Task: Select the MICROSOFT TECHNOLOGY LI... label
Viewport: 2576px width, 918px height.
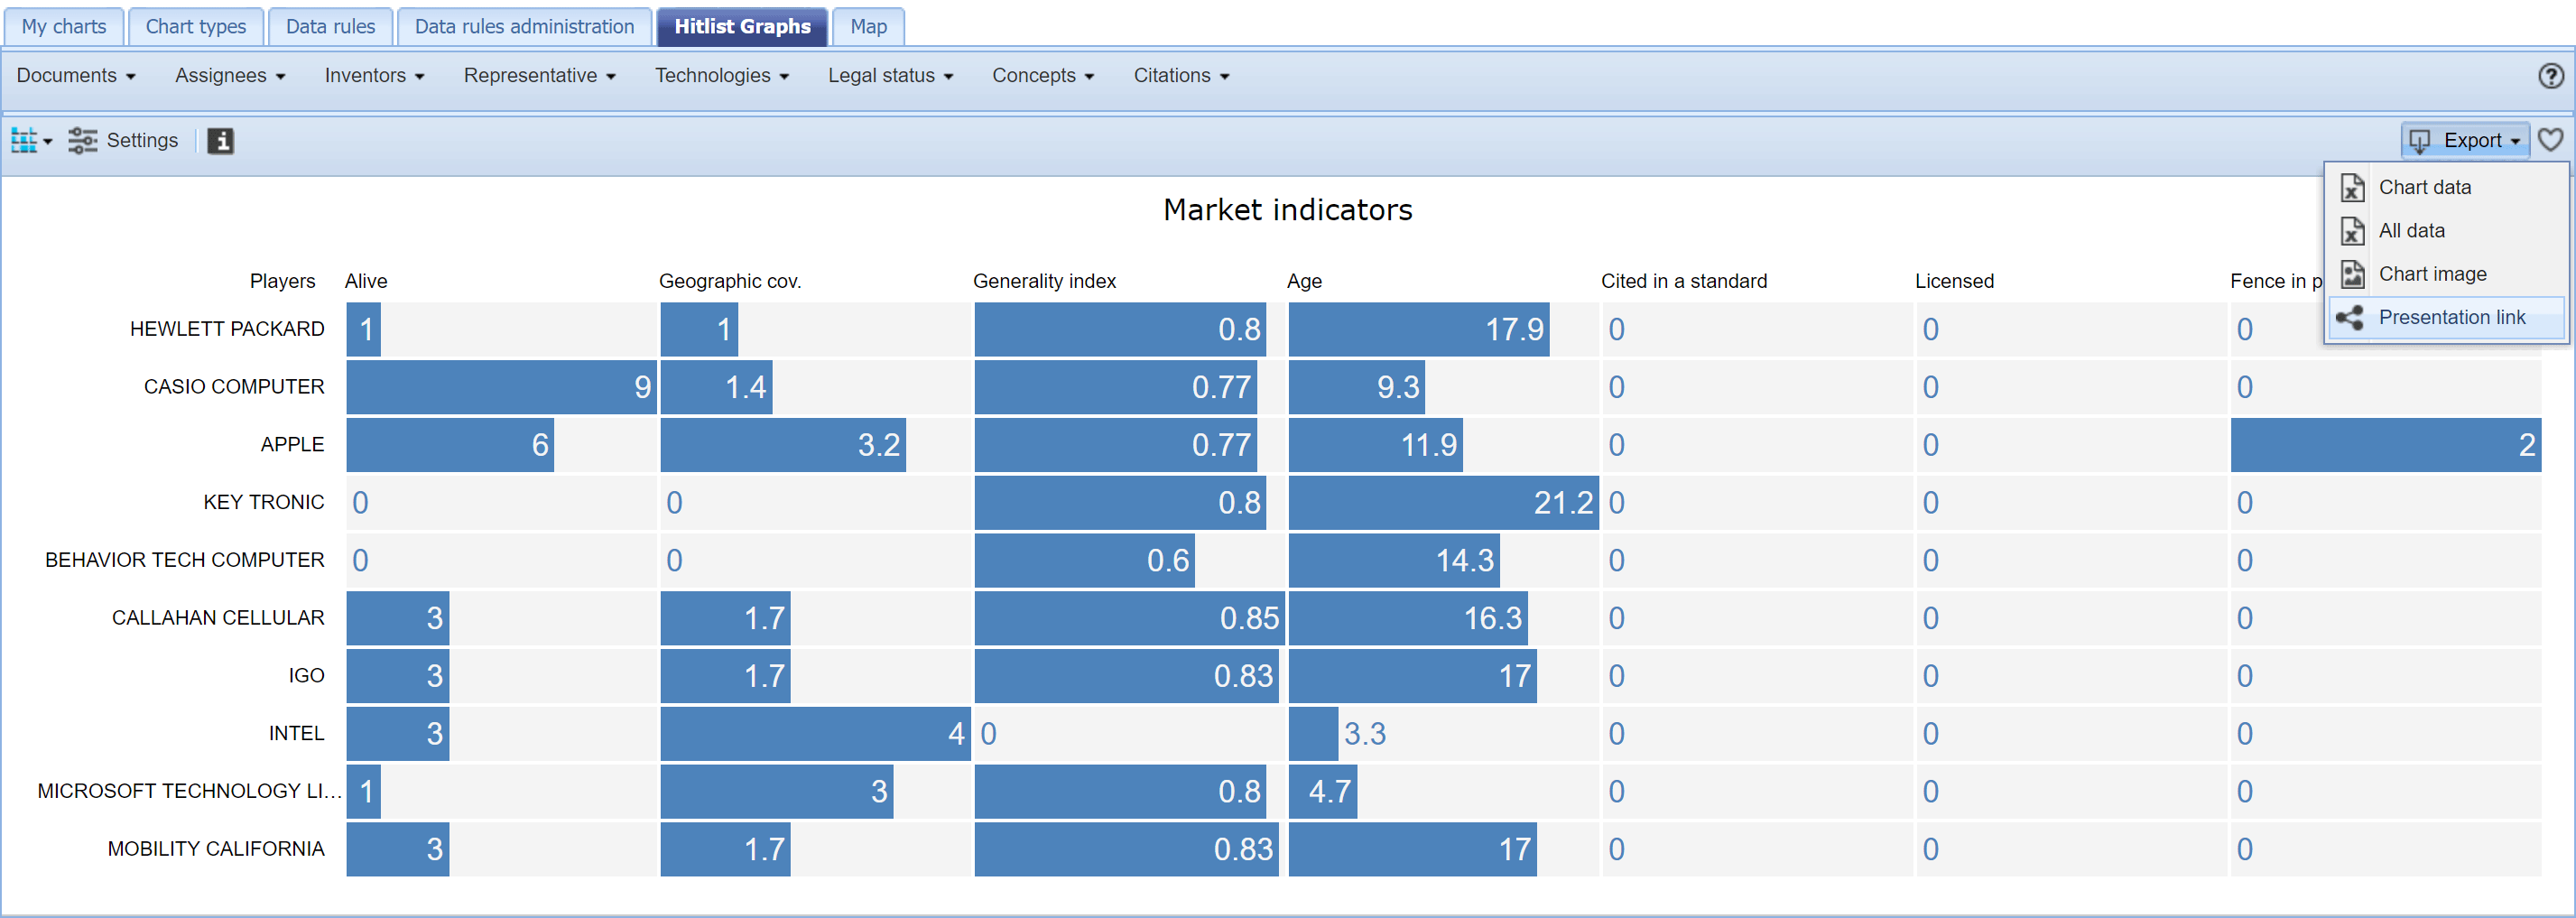Action: tap(189, 792)
